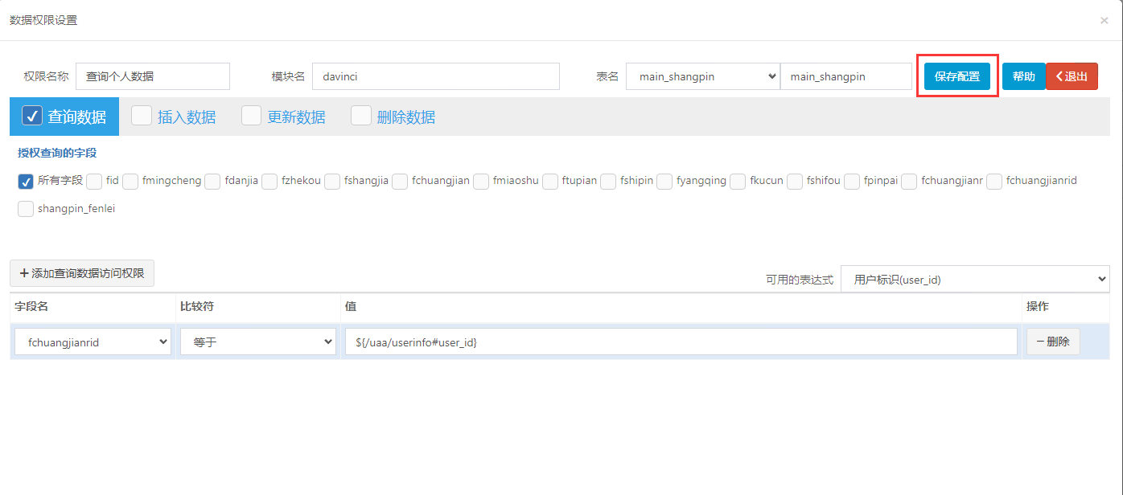This screenshot has width=1123, height=495.
Task: Check the fdanjia field checkbox
Action: point(212,181)
